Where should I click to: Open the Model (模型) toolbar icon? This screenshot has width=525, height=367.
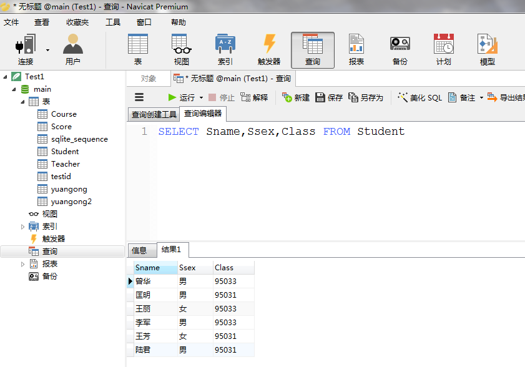(487, 49)
